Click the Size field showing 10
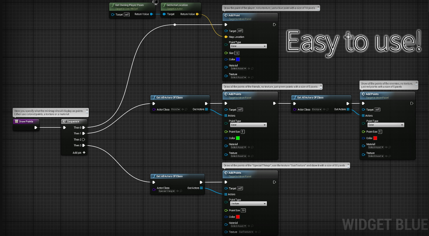429x236 pixels. click(x=237, y=53)
